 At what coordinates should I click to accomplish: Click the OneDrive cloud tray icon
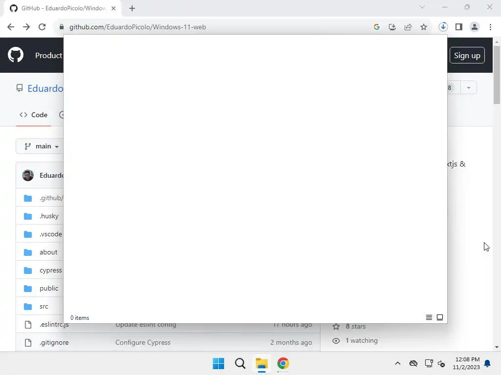pyautogui.click(x=413, y=363)
